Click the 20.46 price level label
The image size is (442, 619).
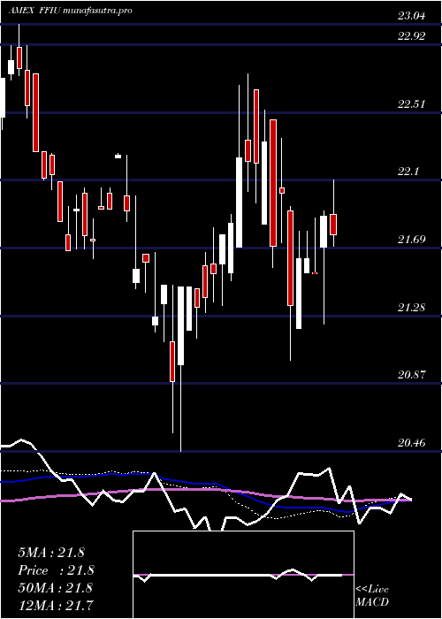(412, 443)
